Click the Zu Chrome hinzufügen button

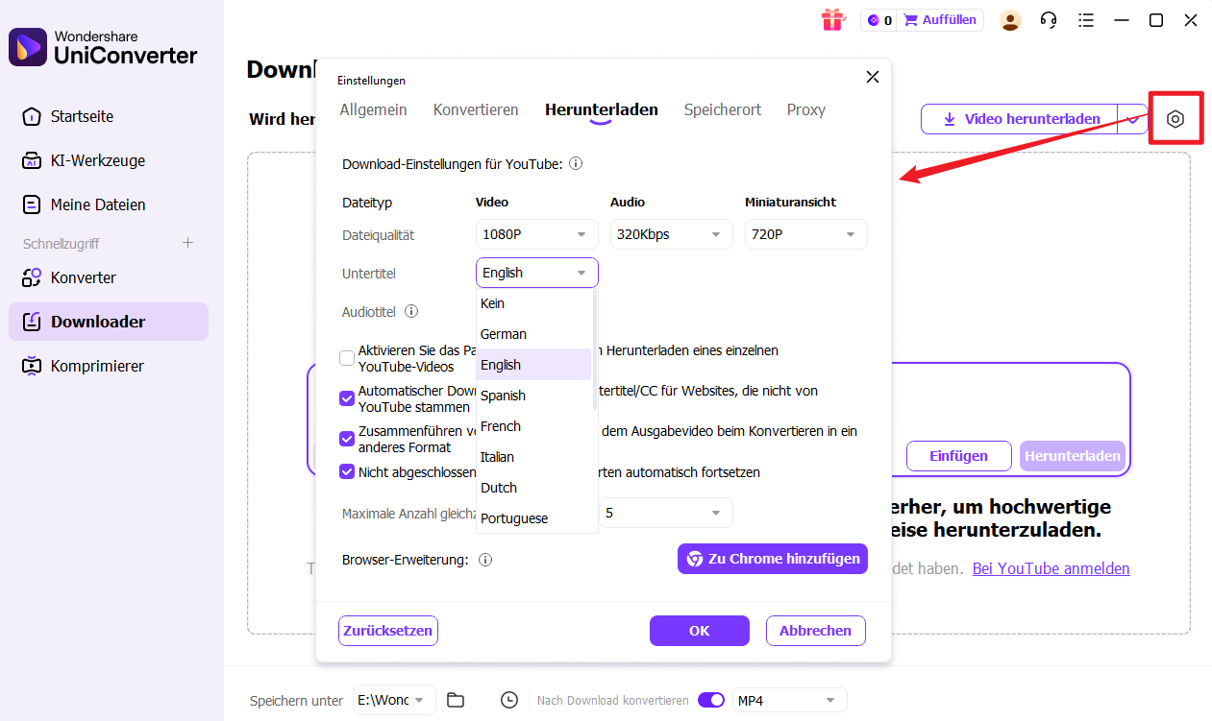pyautogui.click(x=772, y=558)
